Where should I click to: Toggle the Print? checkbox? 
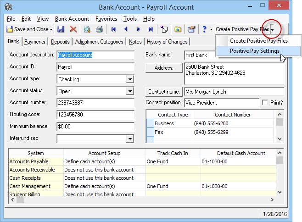click(265, 102)
